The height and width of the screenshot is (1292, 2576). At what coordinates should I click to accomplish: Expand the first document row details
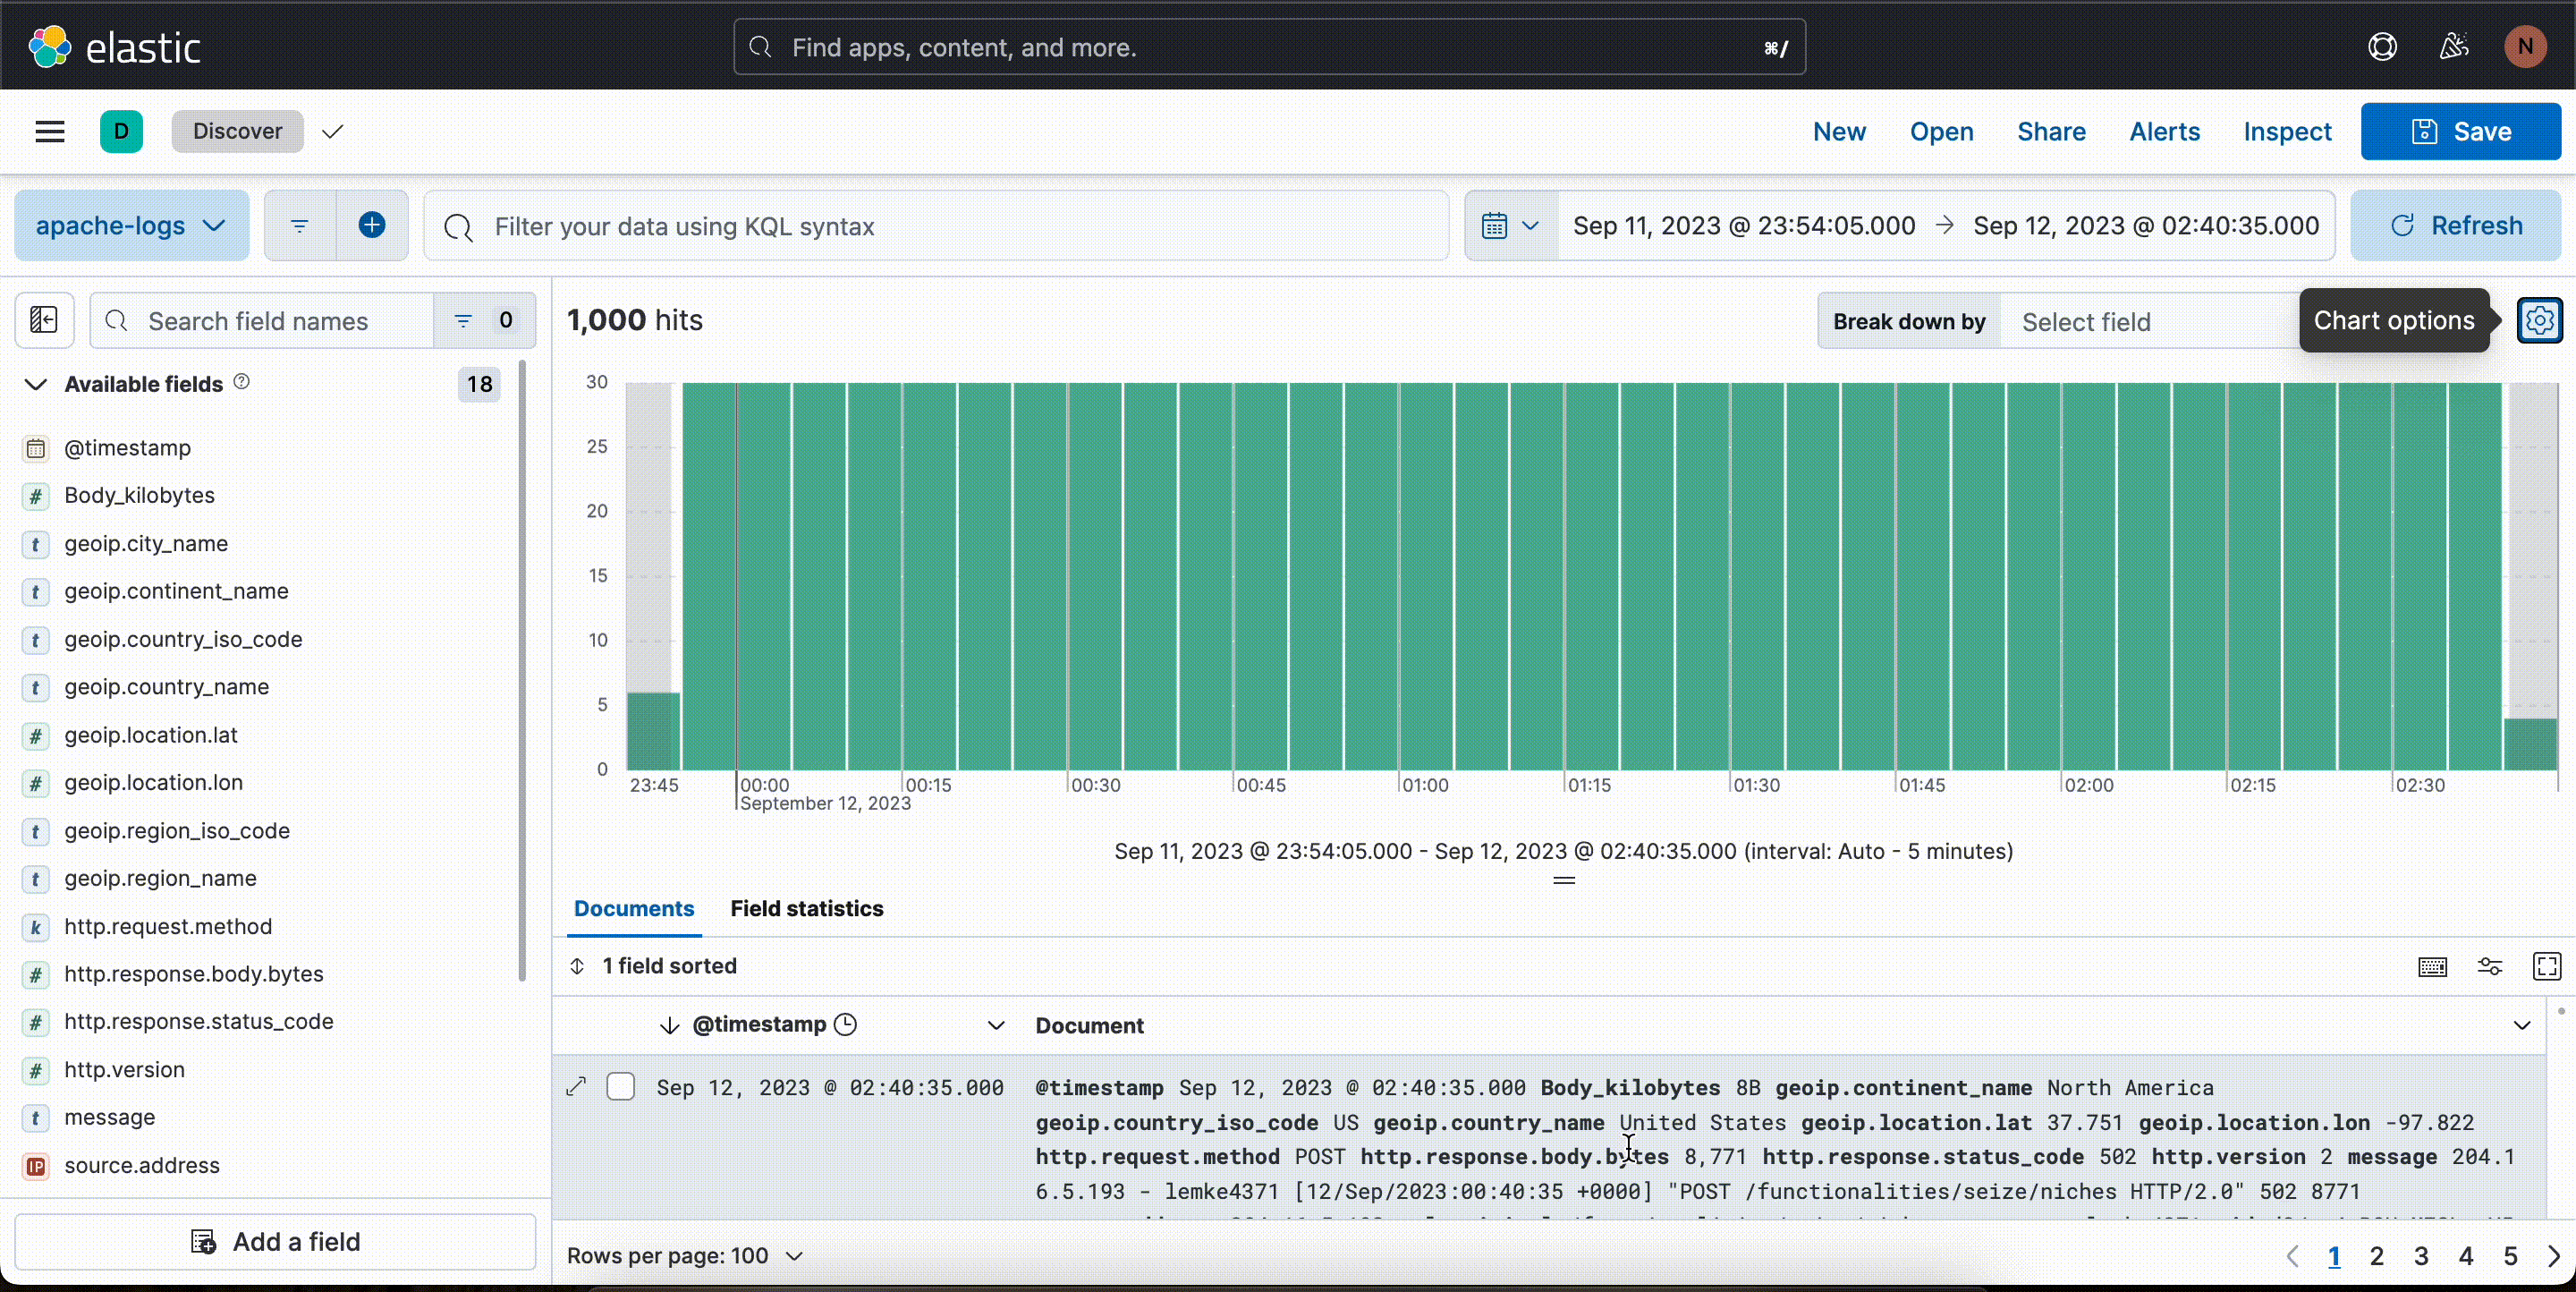(577, 1087)
